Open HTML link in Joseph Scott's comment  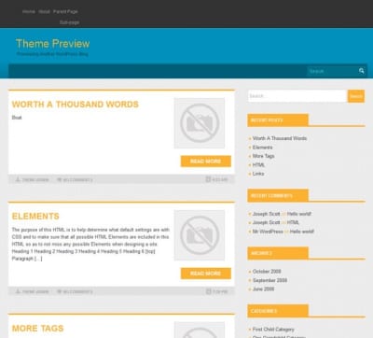tap(293, 222)
